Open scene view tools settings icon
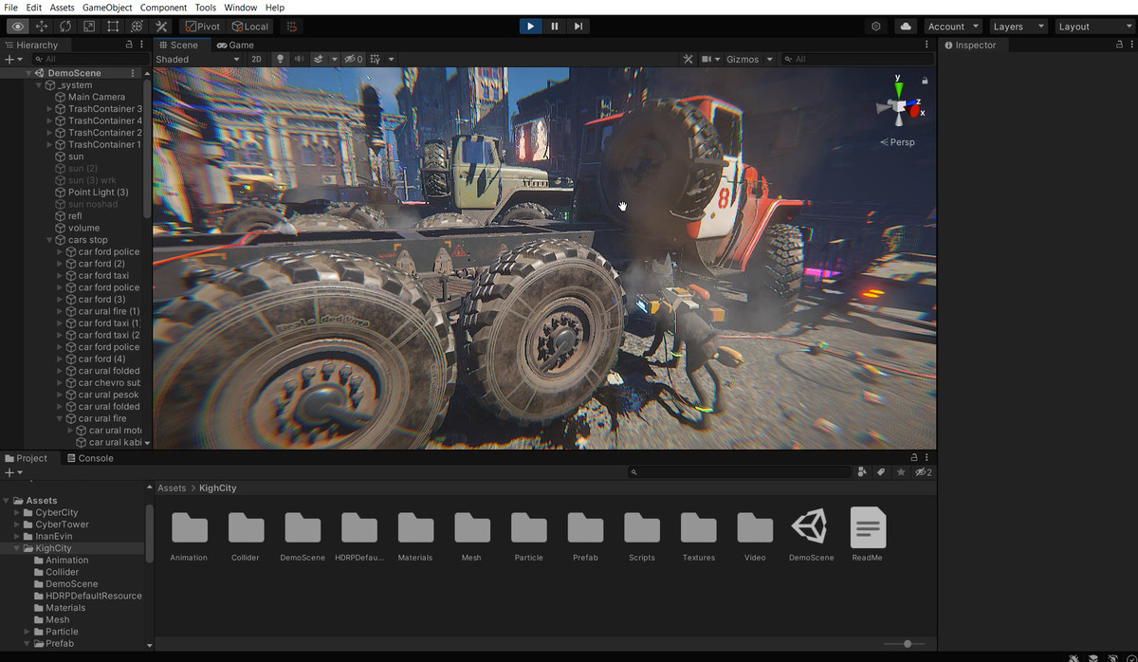The image size is (1138, 662). (x=688, y=59)
